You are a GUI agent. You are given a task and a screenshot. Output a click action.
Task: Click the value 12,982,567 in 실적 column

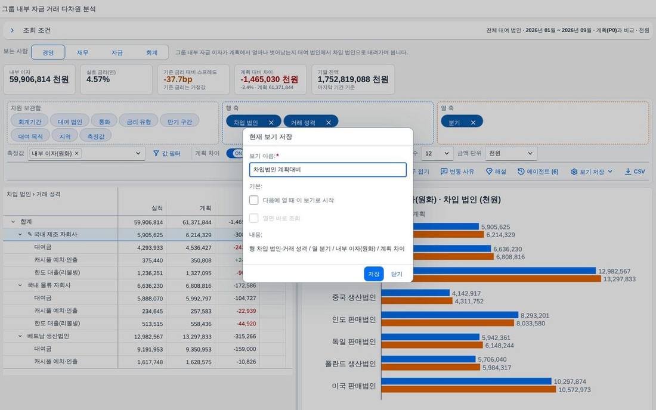pyautogui.click(x=148, y=337)
